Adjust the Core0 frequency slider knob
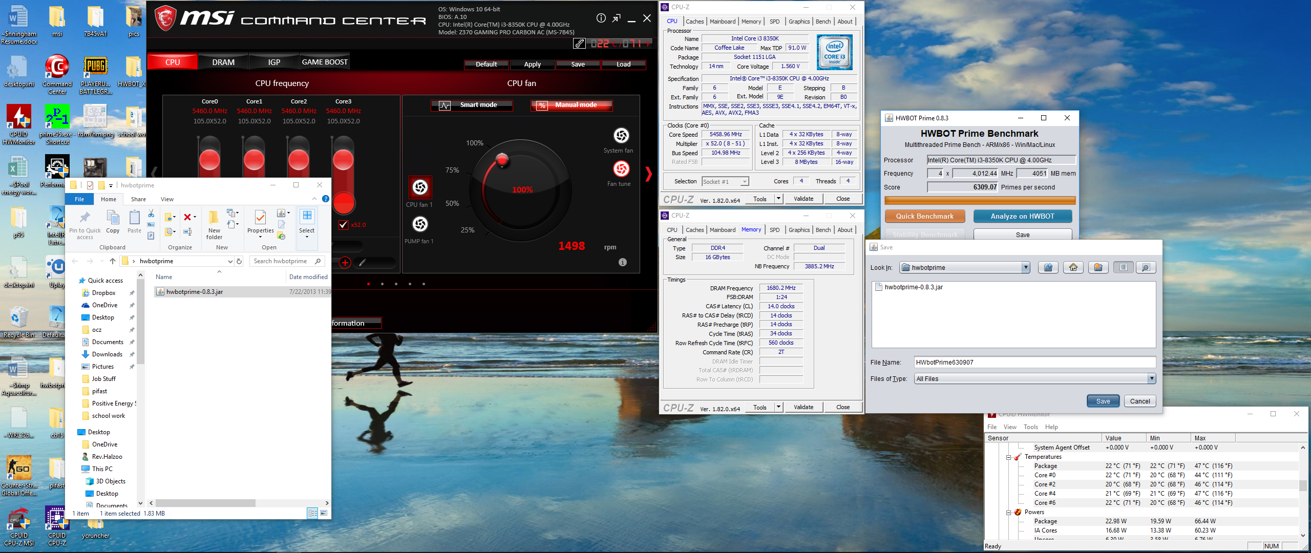 point(209,160)
